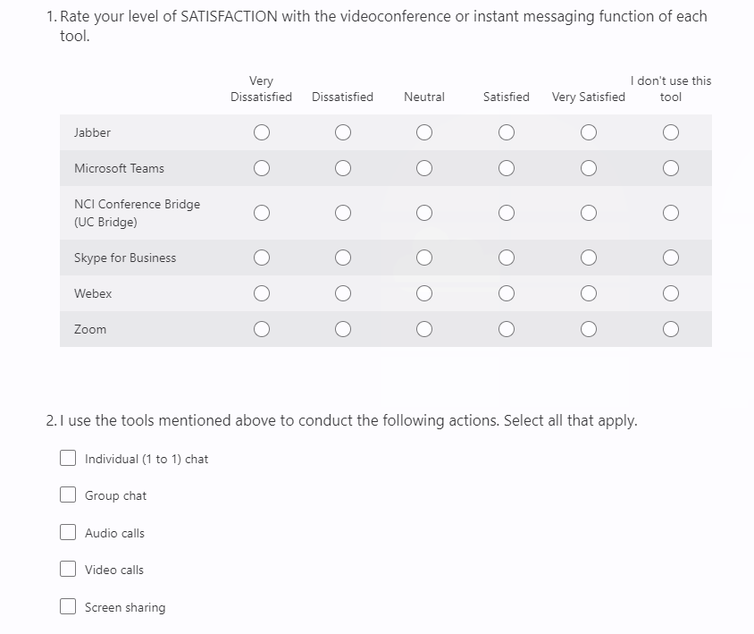Select Dissatisfied for Microsoft Teams
The height and width of the screenshot is (634, 754).
pyautogui.click(x=343, y=168)
